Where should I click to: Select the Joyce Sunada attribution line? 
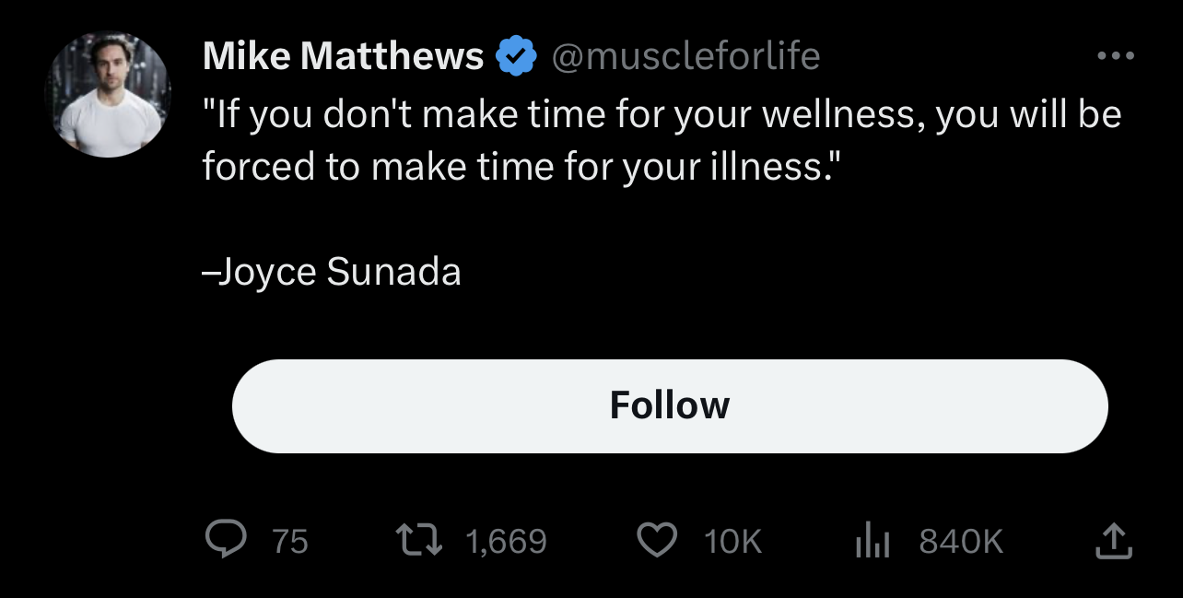pos(332,271)
